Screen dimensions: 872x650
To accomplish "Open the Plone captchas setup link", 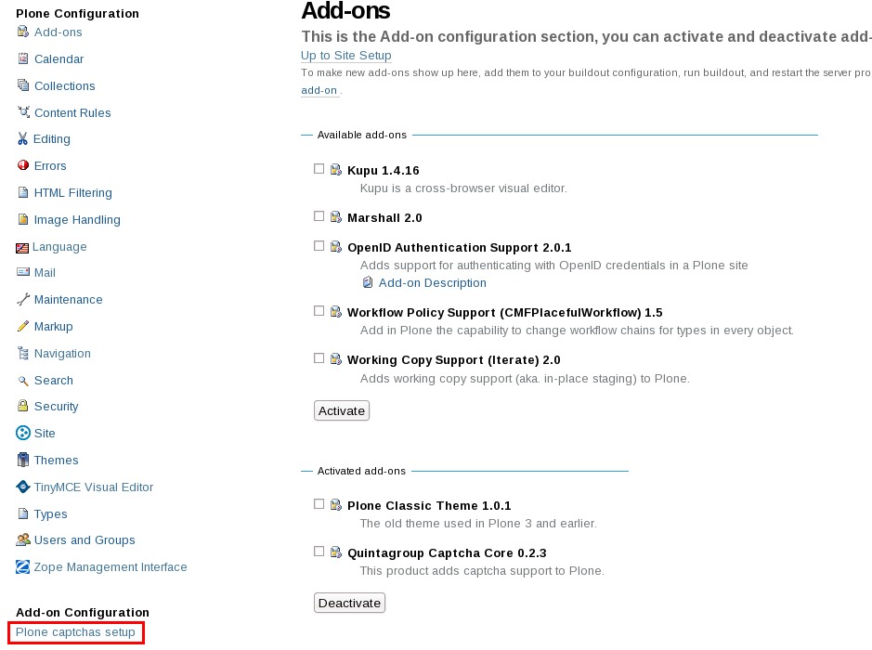I will 75,632.
